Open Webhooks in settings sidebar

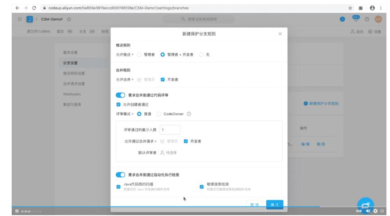coord(72,94)
